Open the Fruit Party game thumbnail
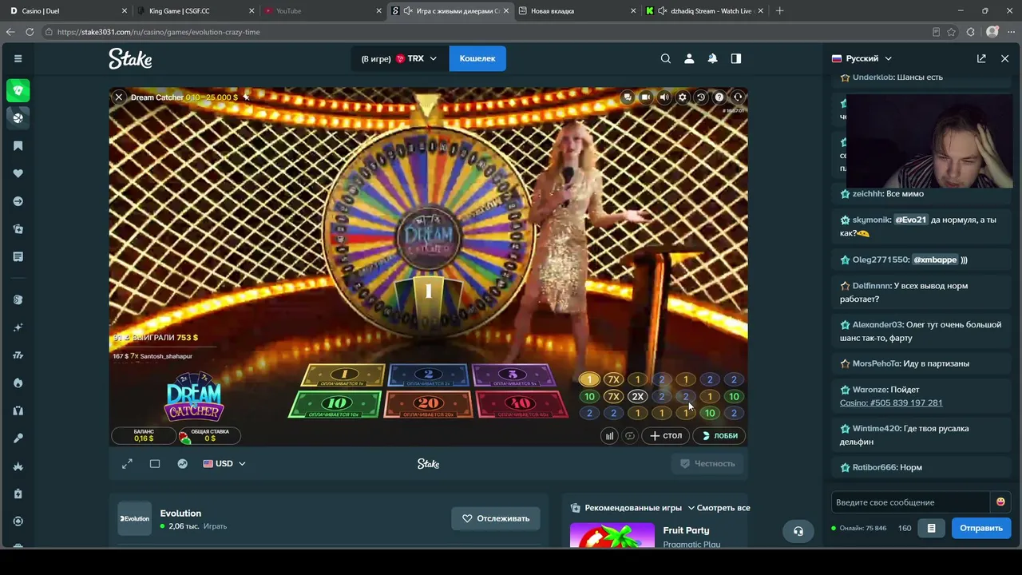Image resolution: width=1022 pixels, height=575 pixels. click(612, 535)
